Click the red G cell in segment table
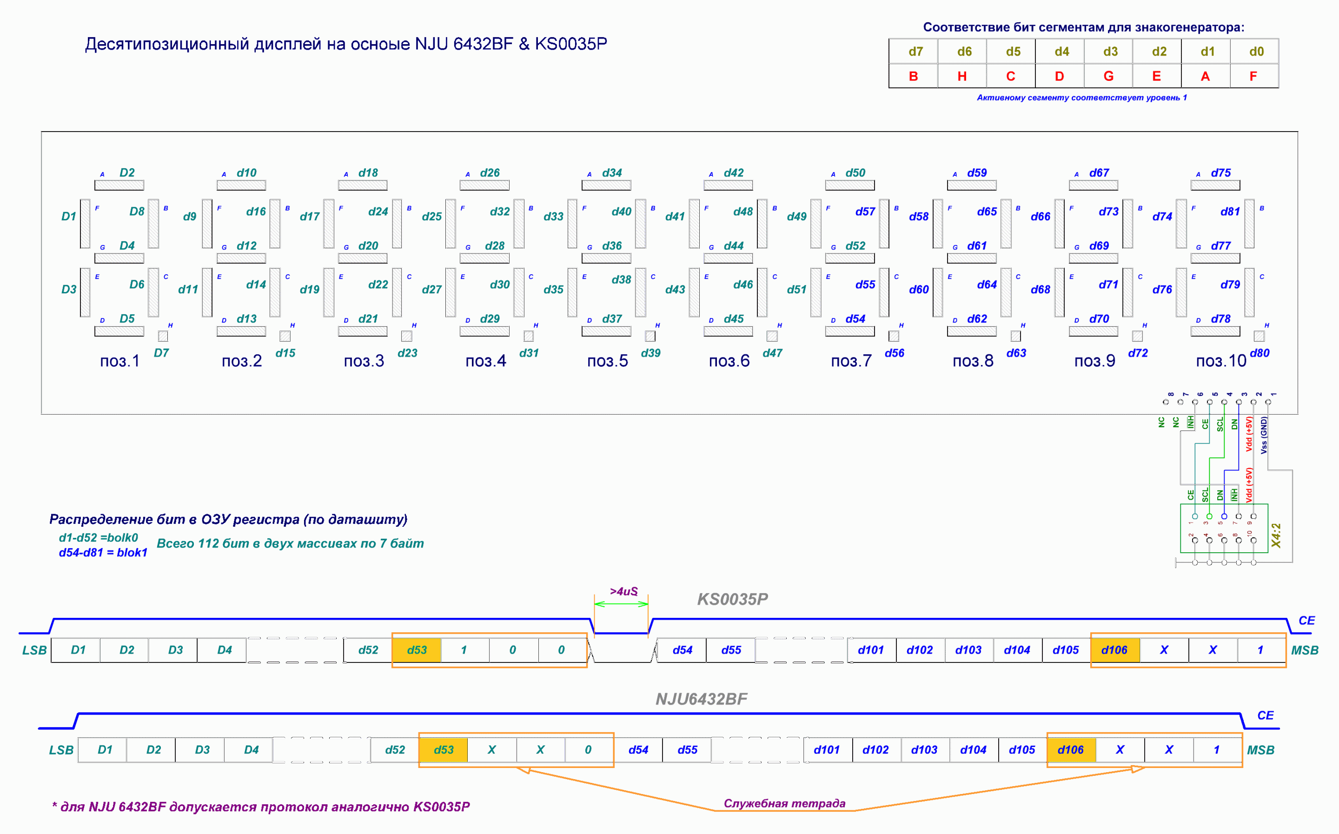Screen dimensions: 1339x834 pyautogui.click(x=1108, y=76)
